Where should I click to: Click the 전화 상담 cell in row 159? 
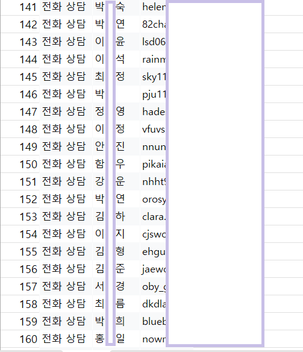click(x=66, y=321)
